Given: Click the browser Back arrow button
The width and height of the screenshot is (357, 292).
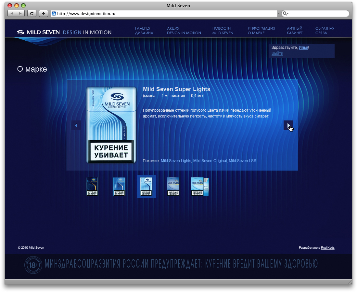Looking at the screenshot, I should pyautogui.click(x=12, y=13).
